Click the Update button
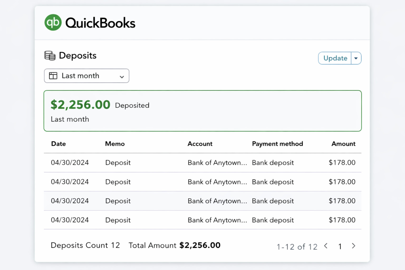Image resolution: width=405 pixels, height=270 pixels. [335, 58]
